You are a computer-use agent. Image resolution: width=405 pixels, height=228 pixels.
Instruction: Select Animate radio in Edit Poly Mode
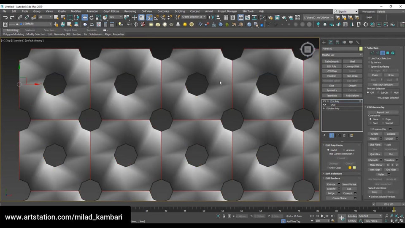point(344,150)
